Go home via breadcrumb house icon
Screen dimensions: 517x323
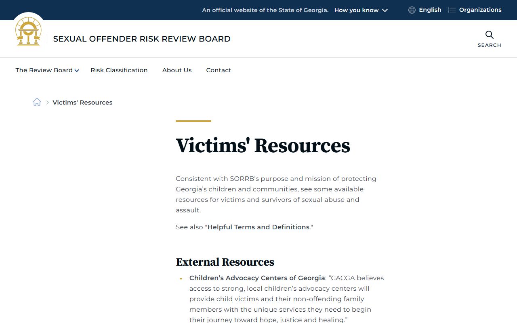(37, 102)
